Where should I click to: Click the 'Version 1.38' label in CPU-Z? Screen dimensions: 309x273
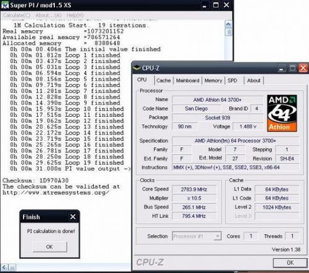click(286, 250)
